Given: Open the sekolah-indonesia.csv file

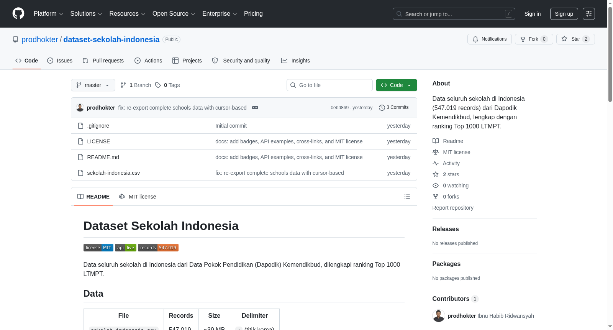Looking at the screenshot, I should (113, 173).
